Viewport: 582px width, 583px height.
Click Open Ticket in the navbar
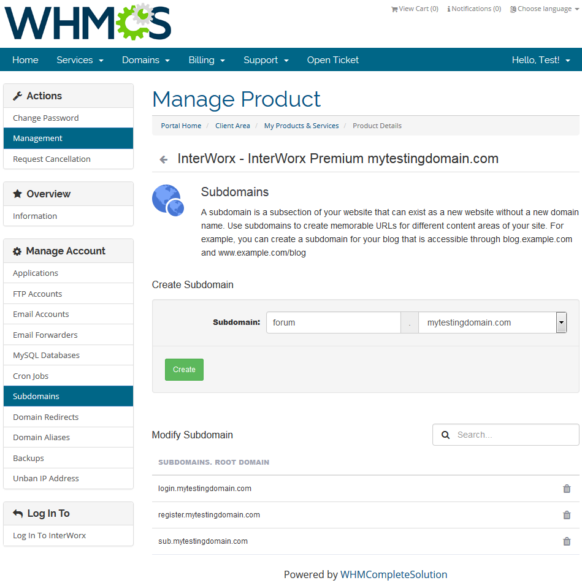[x=333, y=60]
